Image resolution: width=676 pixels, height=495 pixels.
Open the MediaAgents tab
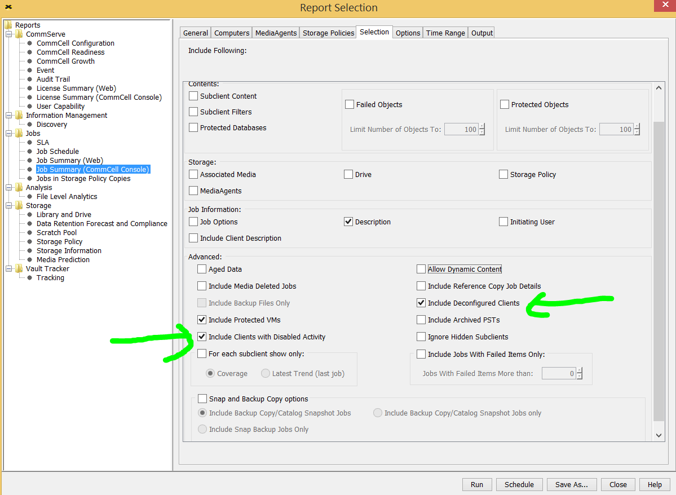pyautogui.click(x=276, y=33)
